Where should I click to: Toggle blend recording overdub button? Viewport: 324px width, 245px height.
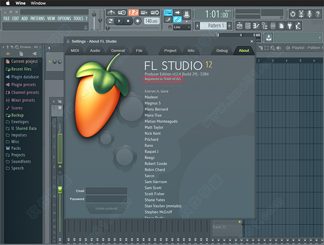tap(144, 12)
